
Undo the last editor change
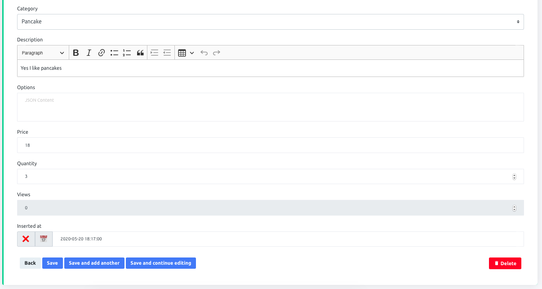click(204, 52)
